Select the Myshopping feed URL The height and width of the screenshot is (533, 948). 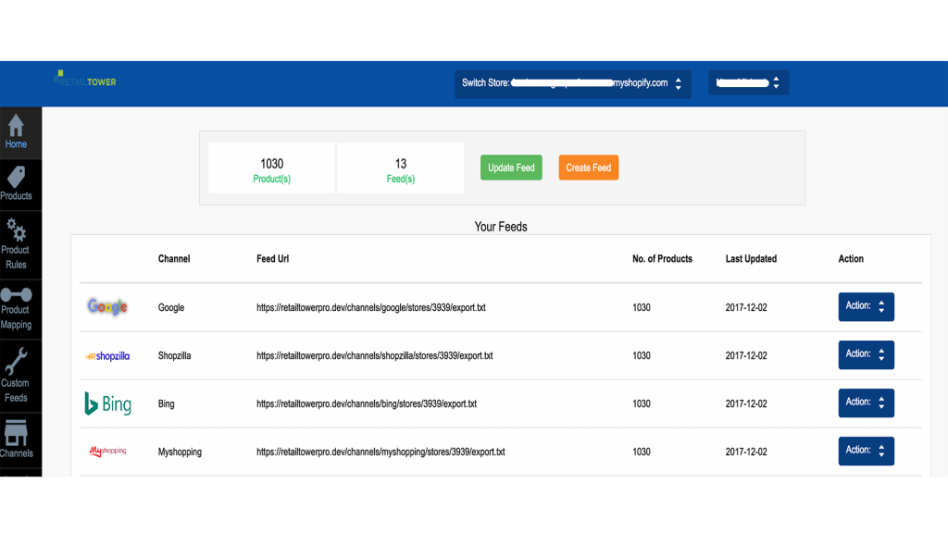pyautogui.click(x=380, y=452)
